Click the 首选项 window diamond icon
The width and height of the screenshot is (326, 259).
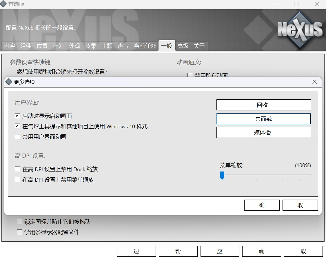(x=3, y=4)
